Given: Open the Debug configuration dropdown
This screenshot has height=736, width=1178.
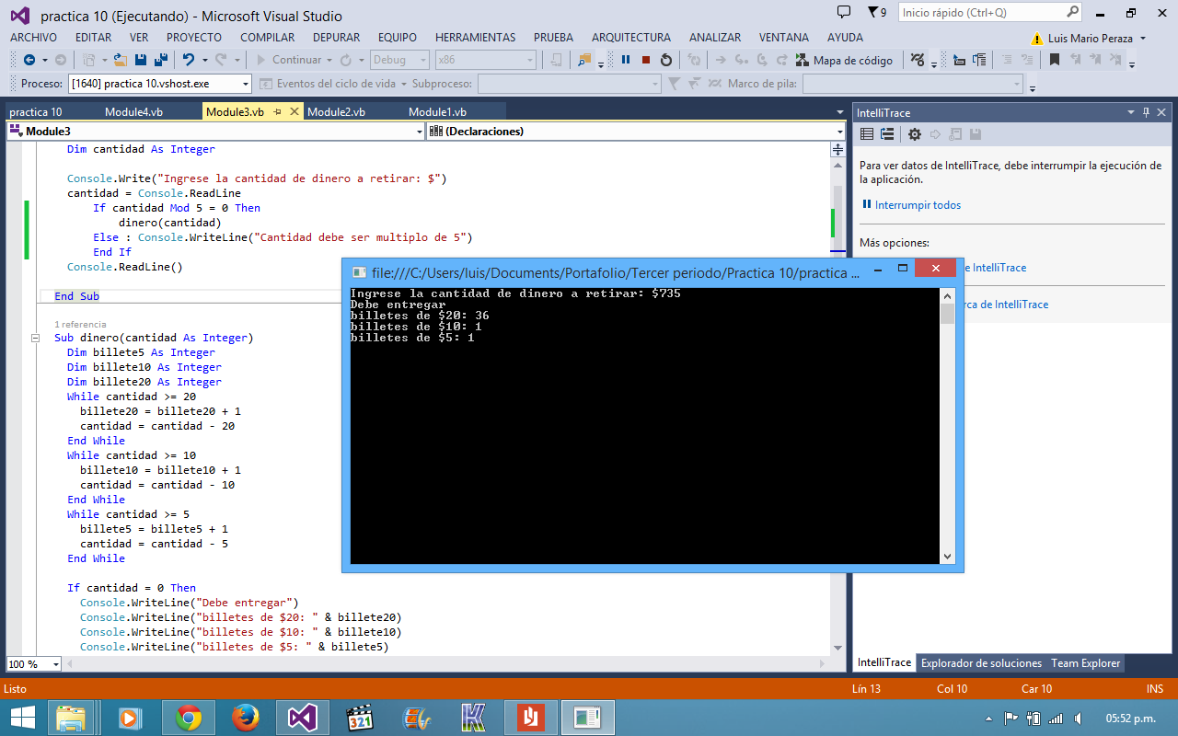Looking at the screenshot, I should 422,59.
